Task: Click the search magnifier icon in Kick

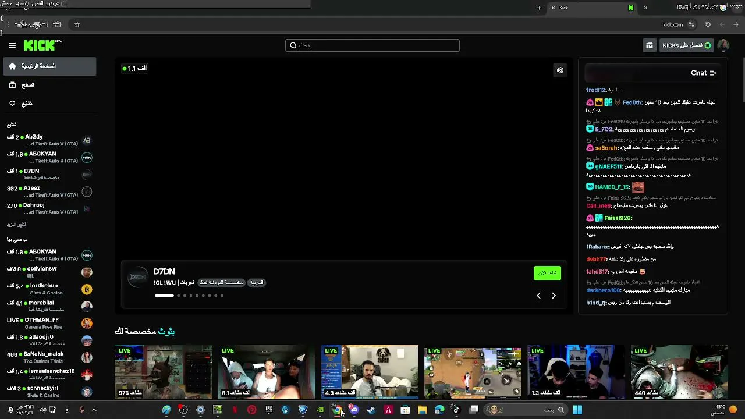Action: pyautogui.click(x=294, y=45)
